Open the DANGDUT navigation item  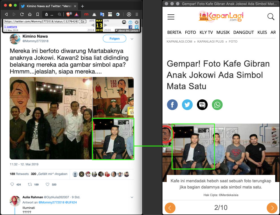coord(244,32)
